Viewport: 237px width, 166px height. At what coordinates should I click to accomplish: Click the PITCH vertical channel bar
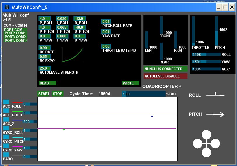click(x=217, y=31)
